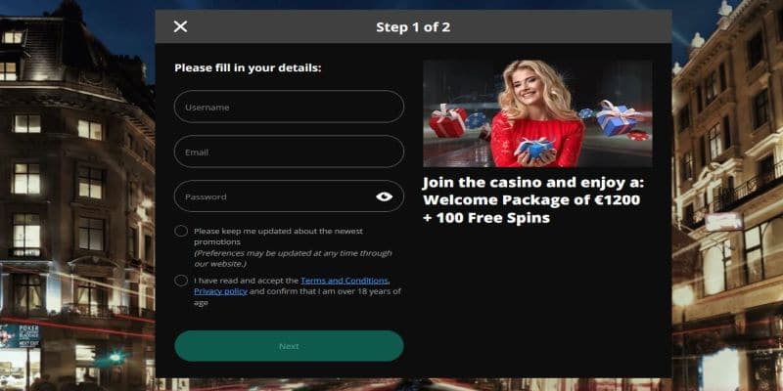Click into the Password field
This screenshot has height=391, width=783.
coord(289,196)
